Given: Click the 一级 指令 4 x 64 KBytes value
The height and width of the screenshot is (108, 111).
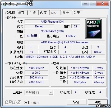Looking at the screenshot, I should [80, 73].
